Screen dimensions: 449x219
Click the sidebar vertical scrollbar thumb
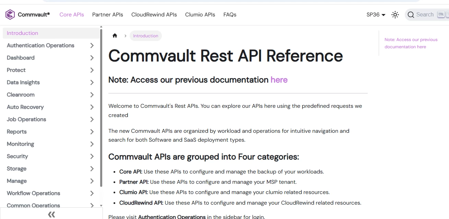(101, 108)
